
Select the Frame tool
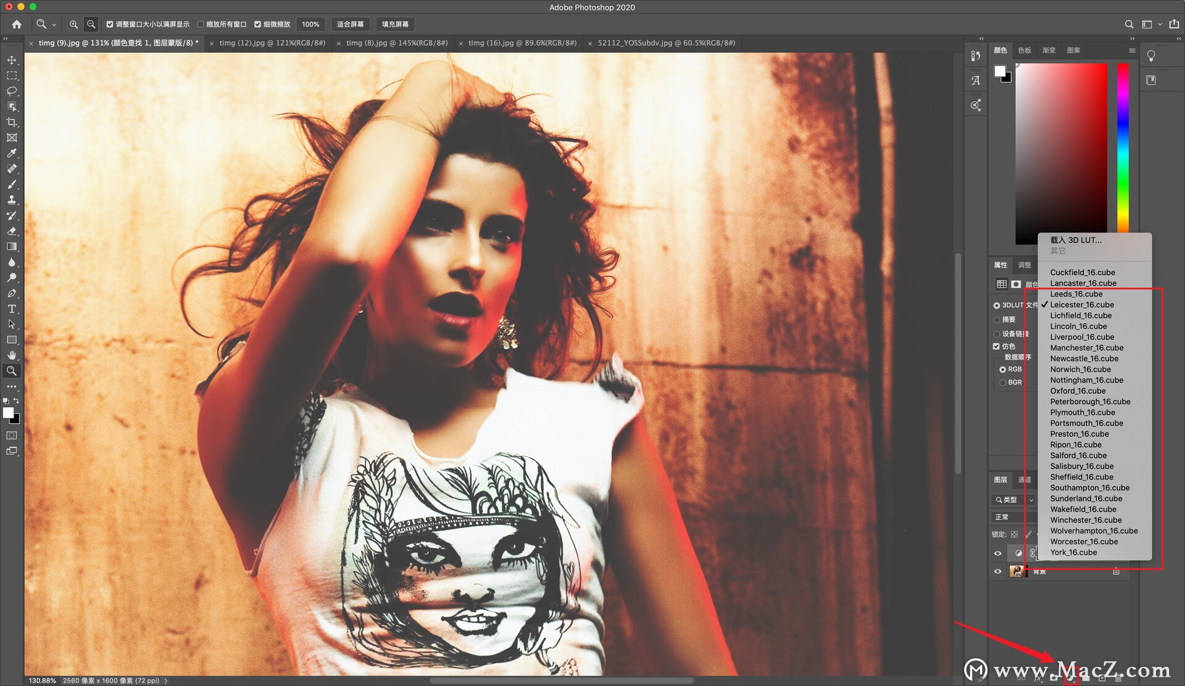12,138
